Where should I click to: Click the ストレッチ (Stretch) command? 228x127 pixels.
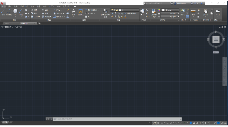36,17
